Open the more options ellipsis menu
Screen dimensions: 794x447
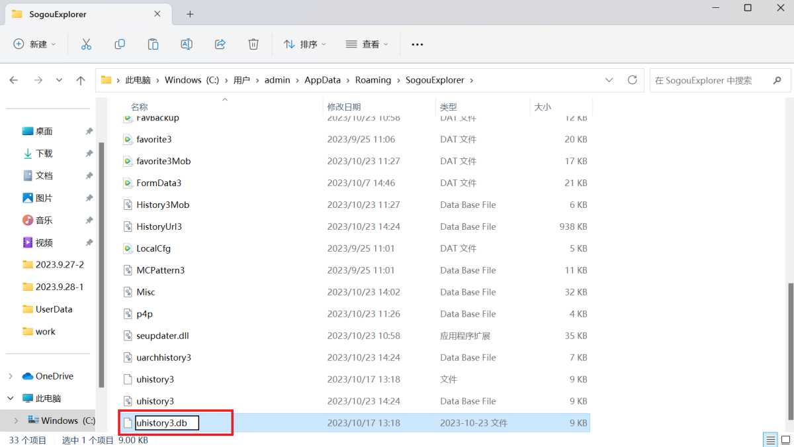[417, 44]
